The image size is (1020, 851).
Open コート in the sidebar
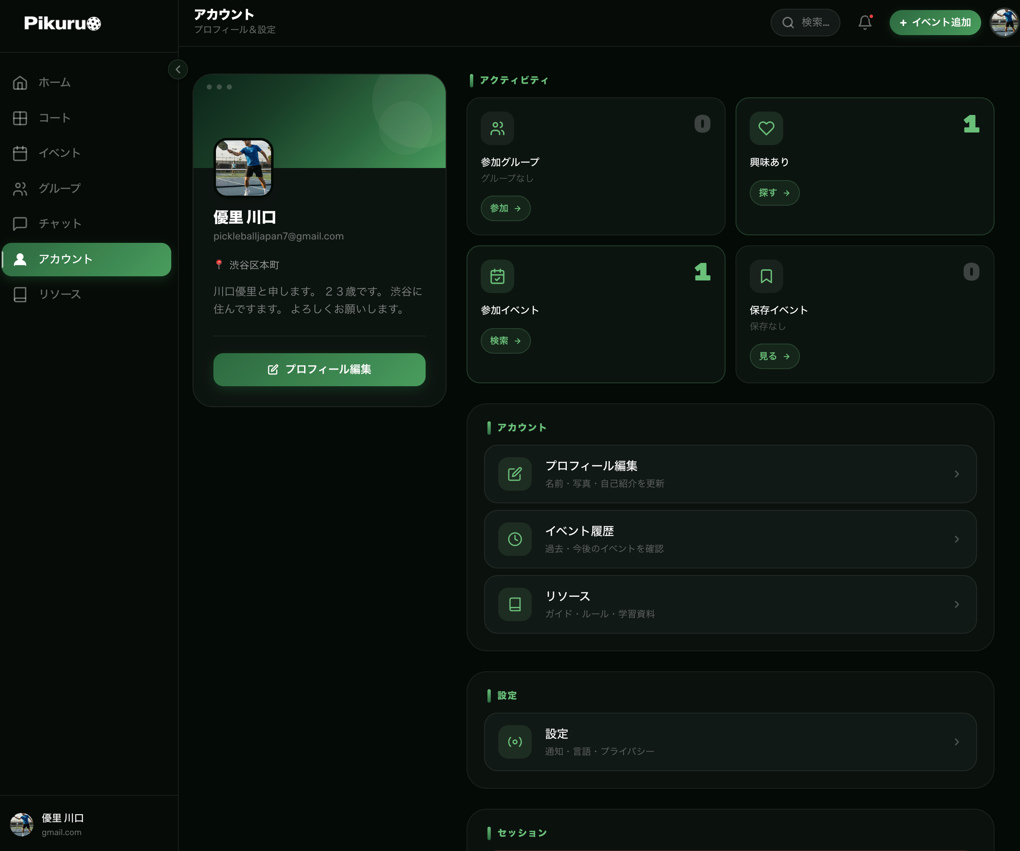(x=86, y=118)
